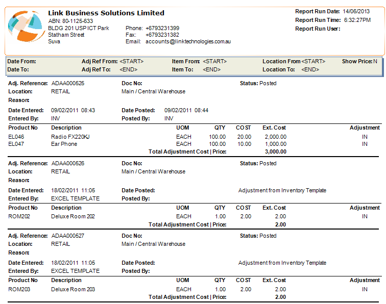Click the accounts@linktechnologies.com.au email address

(188, 42)
